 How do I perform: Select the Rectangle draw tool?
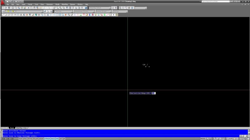pos(9,15)
